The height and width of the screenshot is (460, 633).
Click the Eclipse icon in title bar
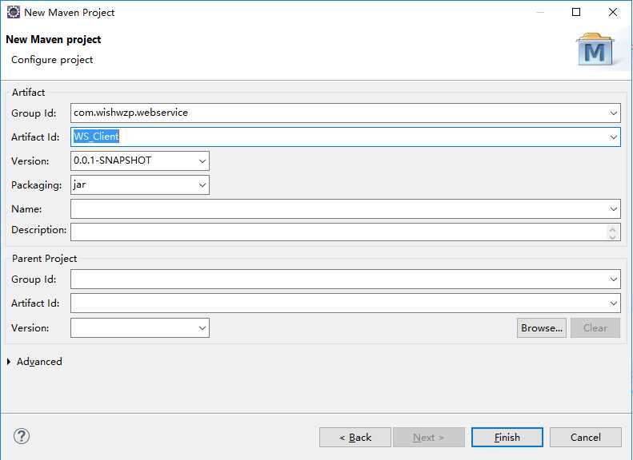tap(14, 12)
